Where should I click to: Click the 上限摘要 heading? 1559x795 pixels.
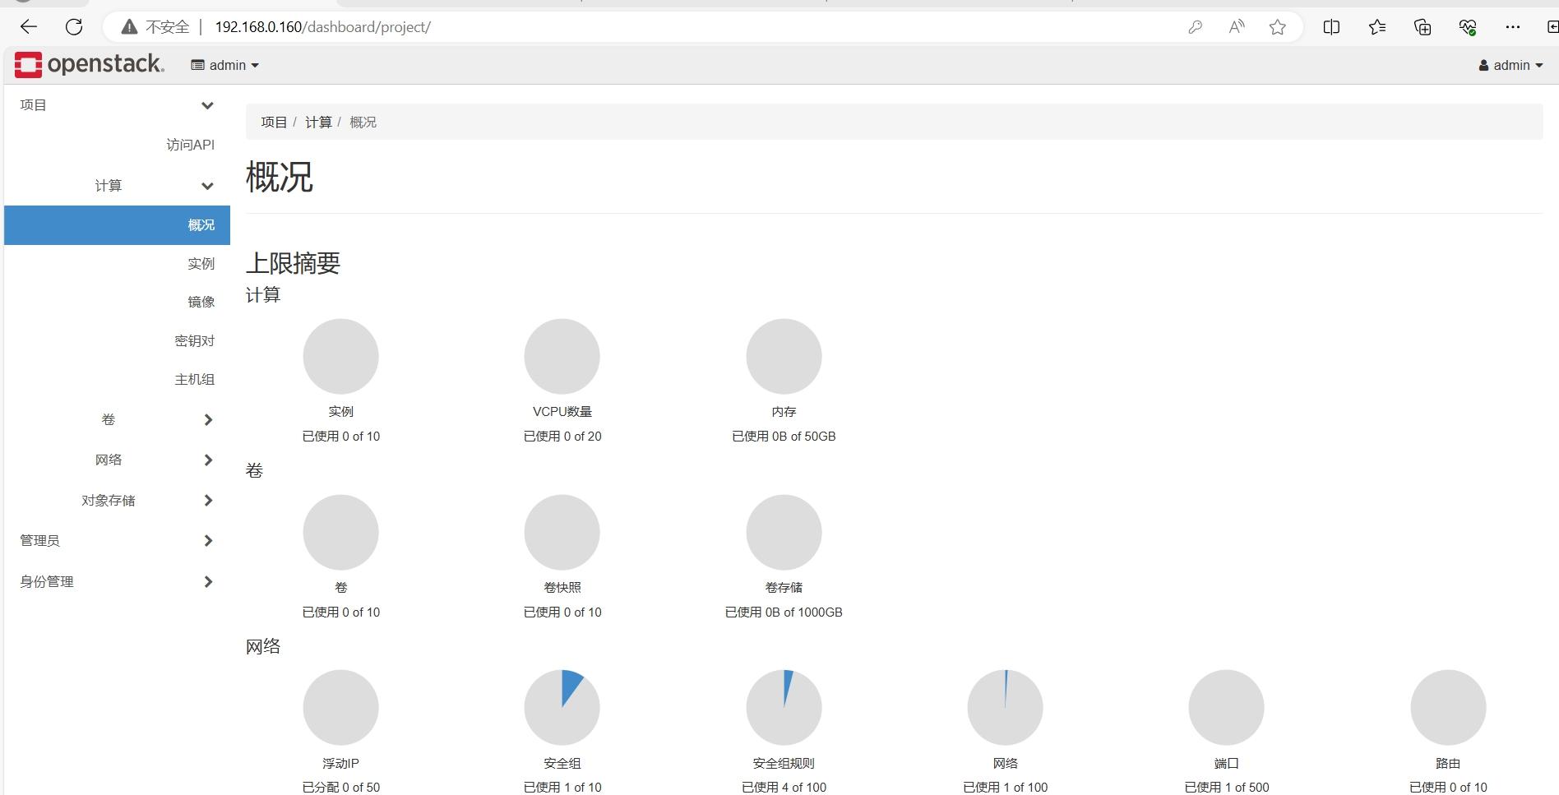click(x=293, y=263)
